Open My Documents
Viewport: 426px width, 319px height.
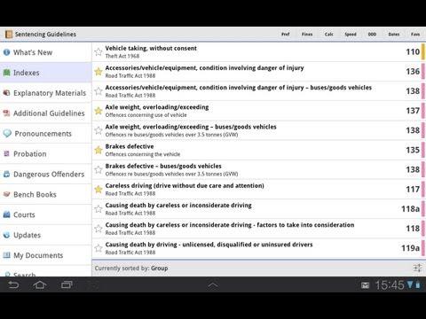[45, 255]
